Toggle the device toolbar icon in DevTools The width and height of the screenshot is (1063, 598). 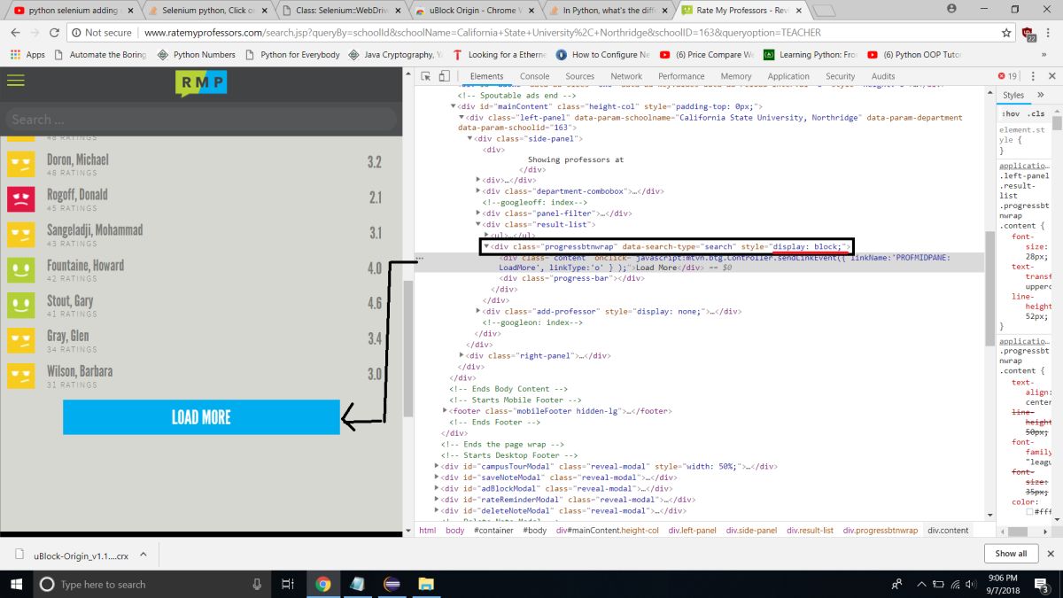point(446,77)
